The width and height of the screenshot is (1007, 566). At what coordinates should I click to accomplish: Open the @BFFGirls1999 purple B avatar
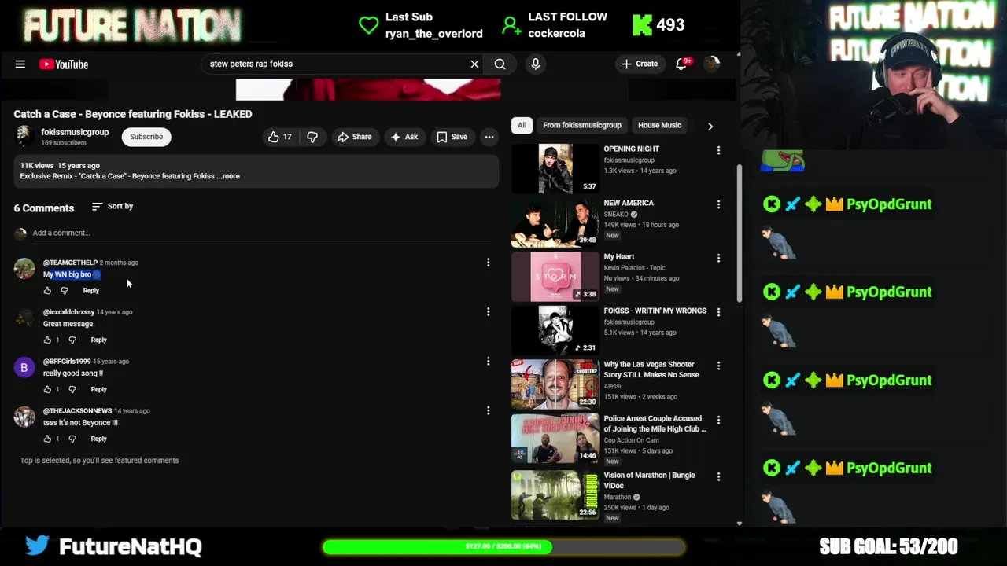24,367
